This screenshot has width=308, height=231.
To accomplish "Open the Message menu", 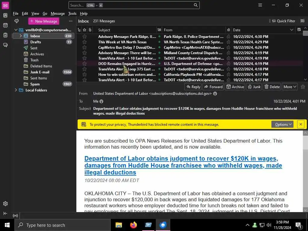I will click(57, 14).
